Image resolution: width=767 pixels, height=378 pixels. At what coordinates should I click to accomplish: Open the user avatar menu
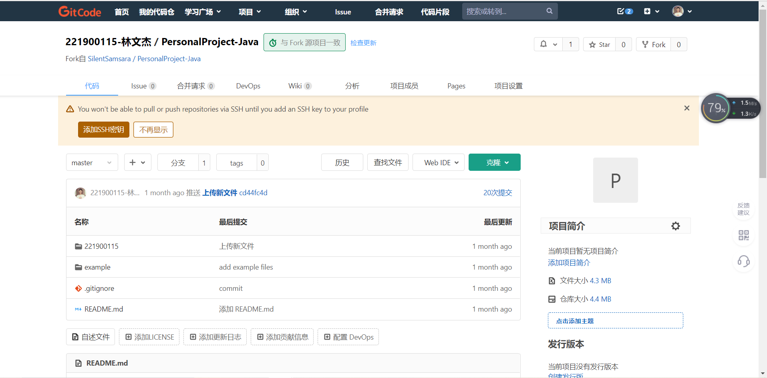[x=682, y=11]
